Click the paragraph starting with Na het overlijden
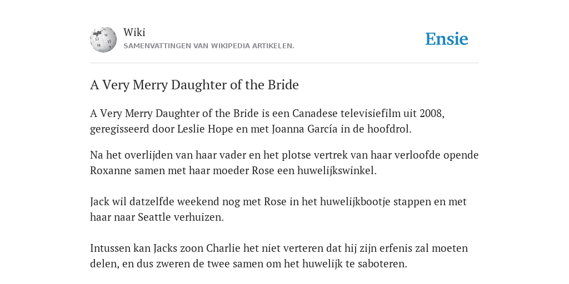This screenshot has width=569, height=284. 284,163
